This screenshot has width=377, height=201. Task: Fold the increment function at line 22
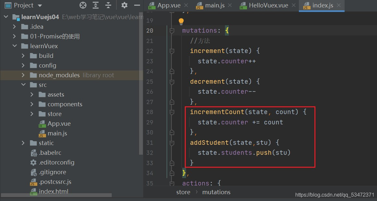(172, 51)
